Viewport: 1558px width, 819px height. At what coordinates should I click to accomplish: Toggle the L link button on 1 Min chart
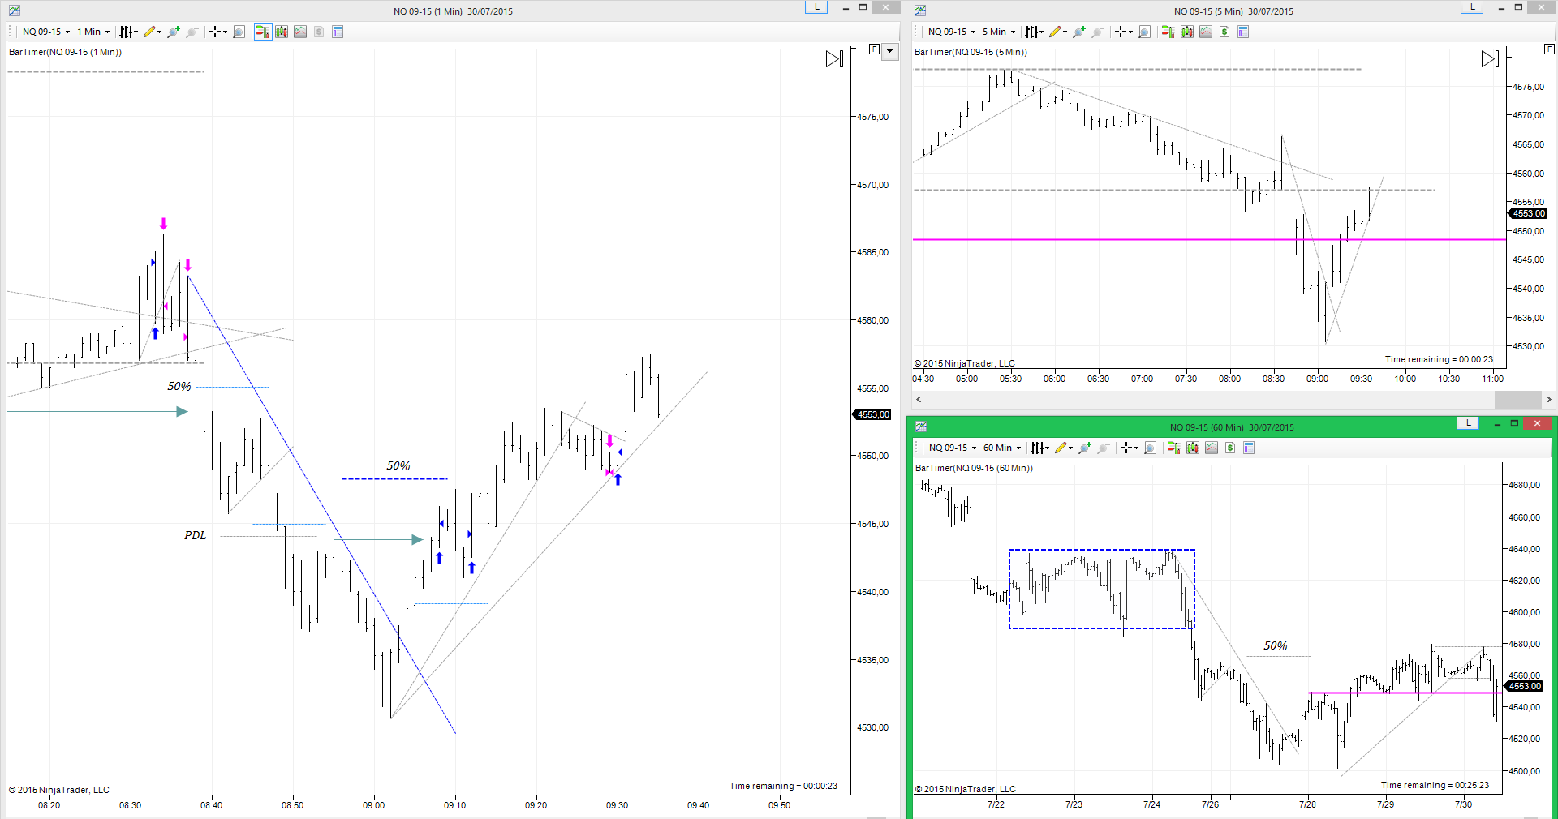click(x=816, y=6)
